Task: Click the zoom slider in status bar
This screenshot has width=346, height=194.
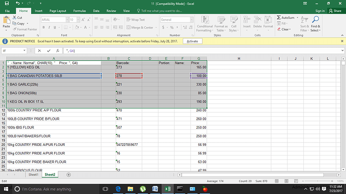Action: 317,181
